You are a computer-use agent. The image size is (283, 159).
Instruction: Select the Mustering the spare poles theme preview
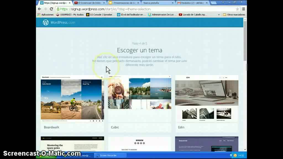(x=72, y=144)
